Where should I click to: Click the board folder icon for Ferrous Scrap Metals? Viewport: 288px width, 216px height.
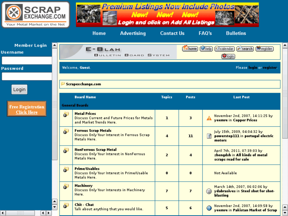pos(66,131)
